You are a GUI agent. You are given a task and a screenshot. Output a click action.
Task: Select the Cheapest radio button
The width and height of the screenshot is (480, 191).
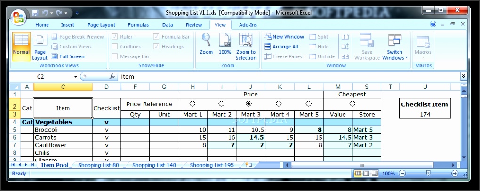click(x=352, y=104)
